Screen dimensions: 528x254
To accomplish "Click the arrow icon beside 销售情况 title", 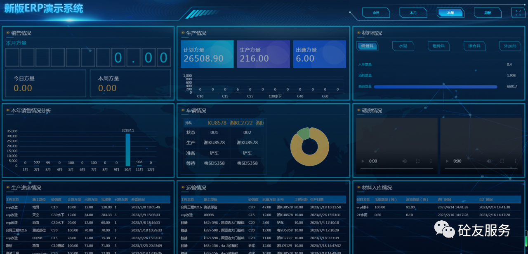I will (x=8, y=33).
